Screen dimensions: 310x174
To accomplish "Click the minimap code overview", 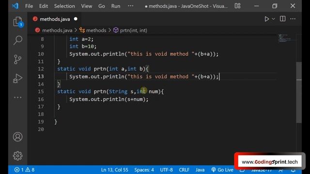I will [287, 38].
